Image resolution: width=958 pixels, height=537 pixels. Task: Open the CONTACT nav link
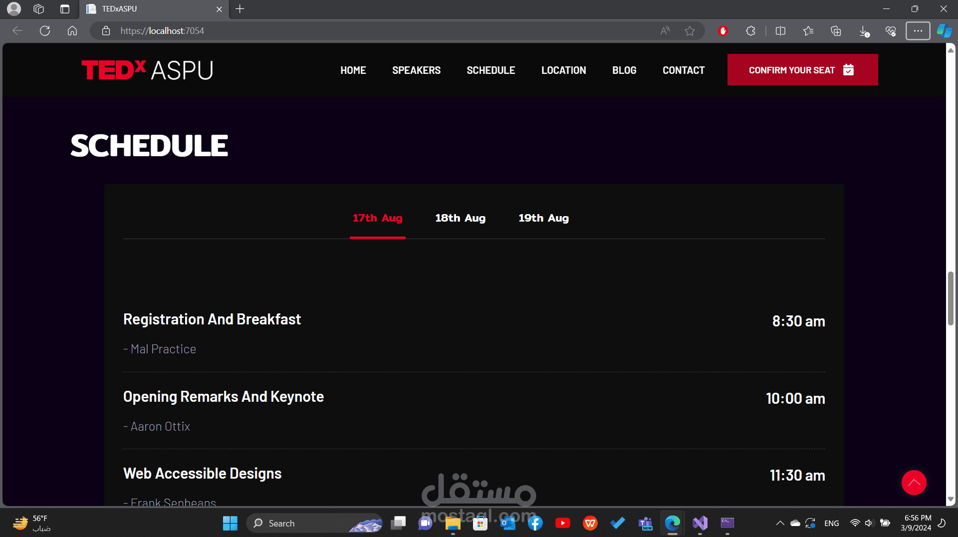684,70
